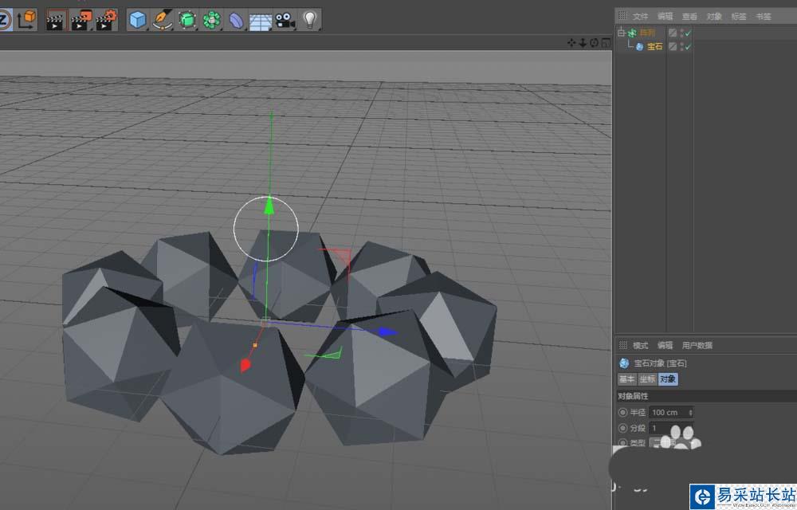Open the floor and environment objects icon
This screenshot has height=510, width=797.
coord(261,22)
